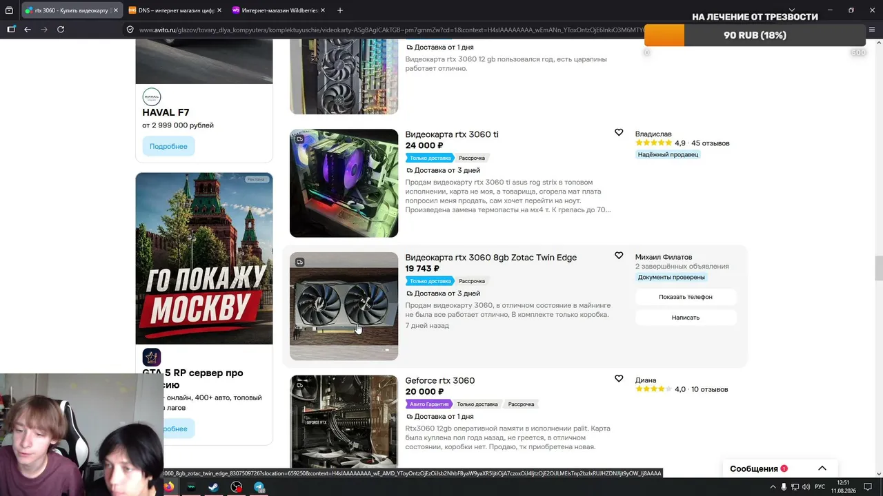The height and width of the screenshot is (496, 883).
Task: Click 19 743 ₽ price text
Action: pos(422,269)
